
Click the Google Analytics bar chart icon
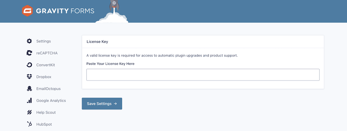click(29, 101)
